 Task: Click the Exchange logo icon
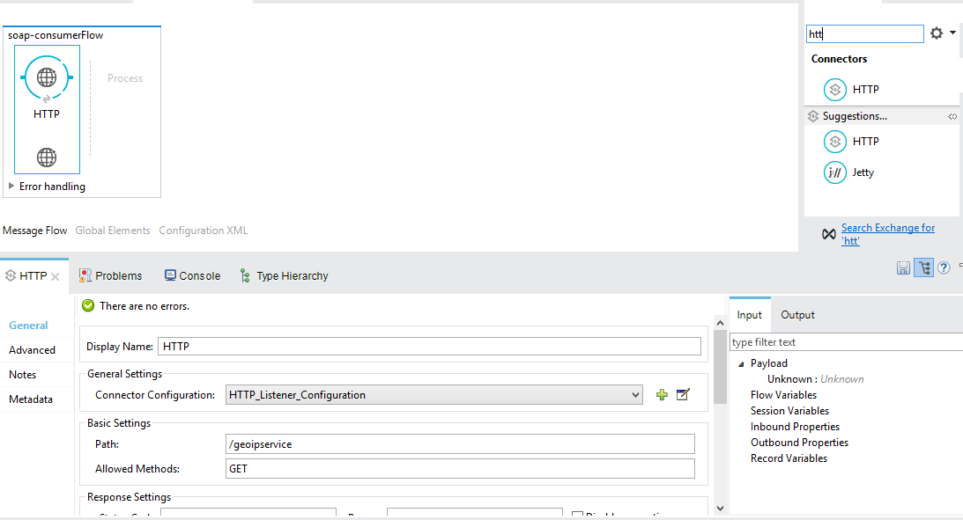(x=828, y=234)
